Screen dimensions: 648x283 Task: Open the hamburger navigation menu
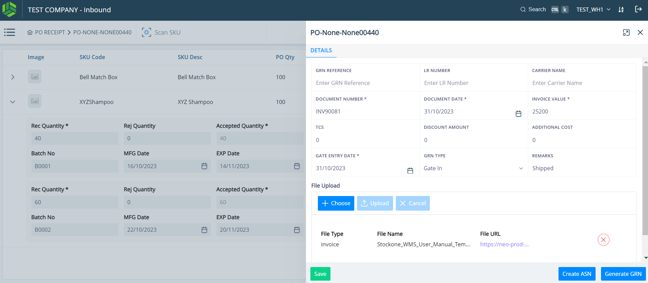click(x=10, y=32)
